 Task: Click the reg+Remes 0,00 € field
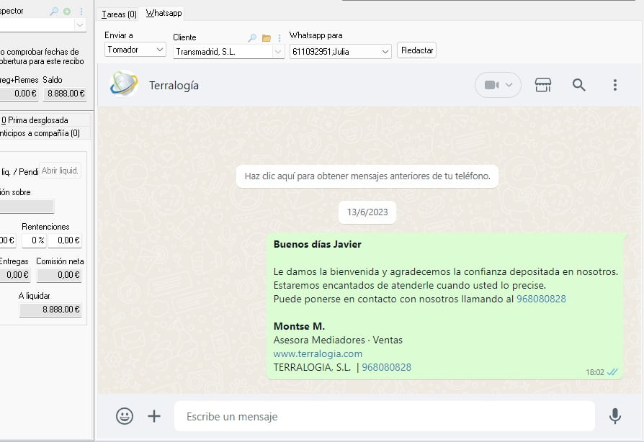(x=19, y=94)
